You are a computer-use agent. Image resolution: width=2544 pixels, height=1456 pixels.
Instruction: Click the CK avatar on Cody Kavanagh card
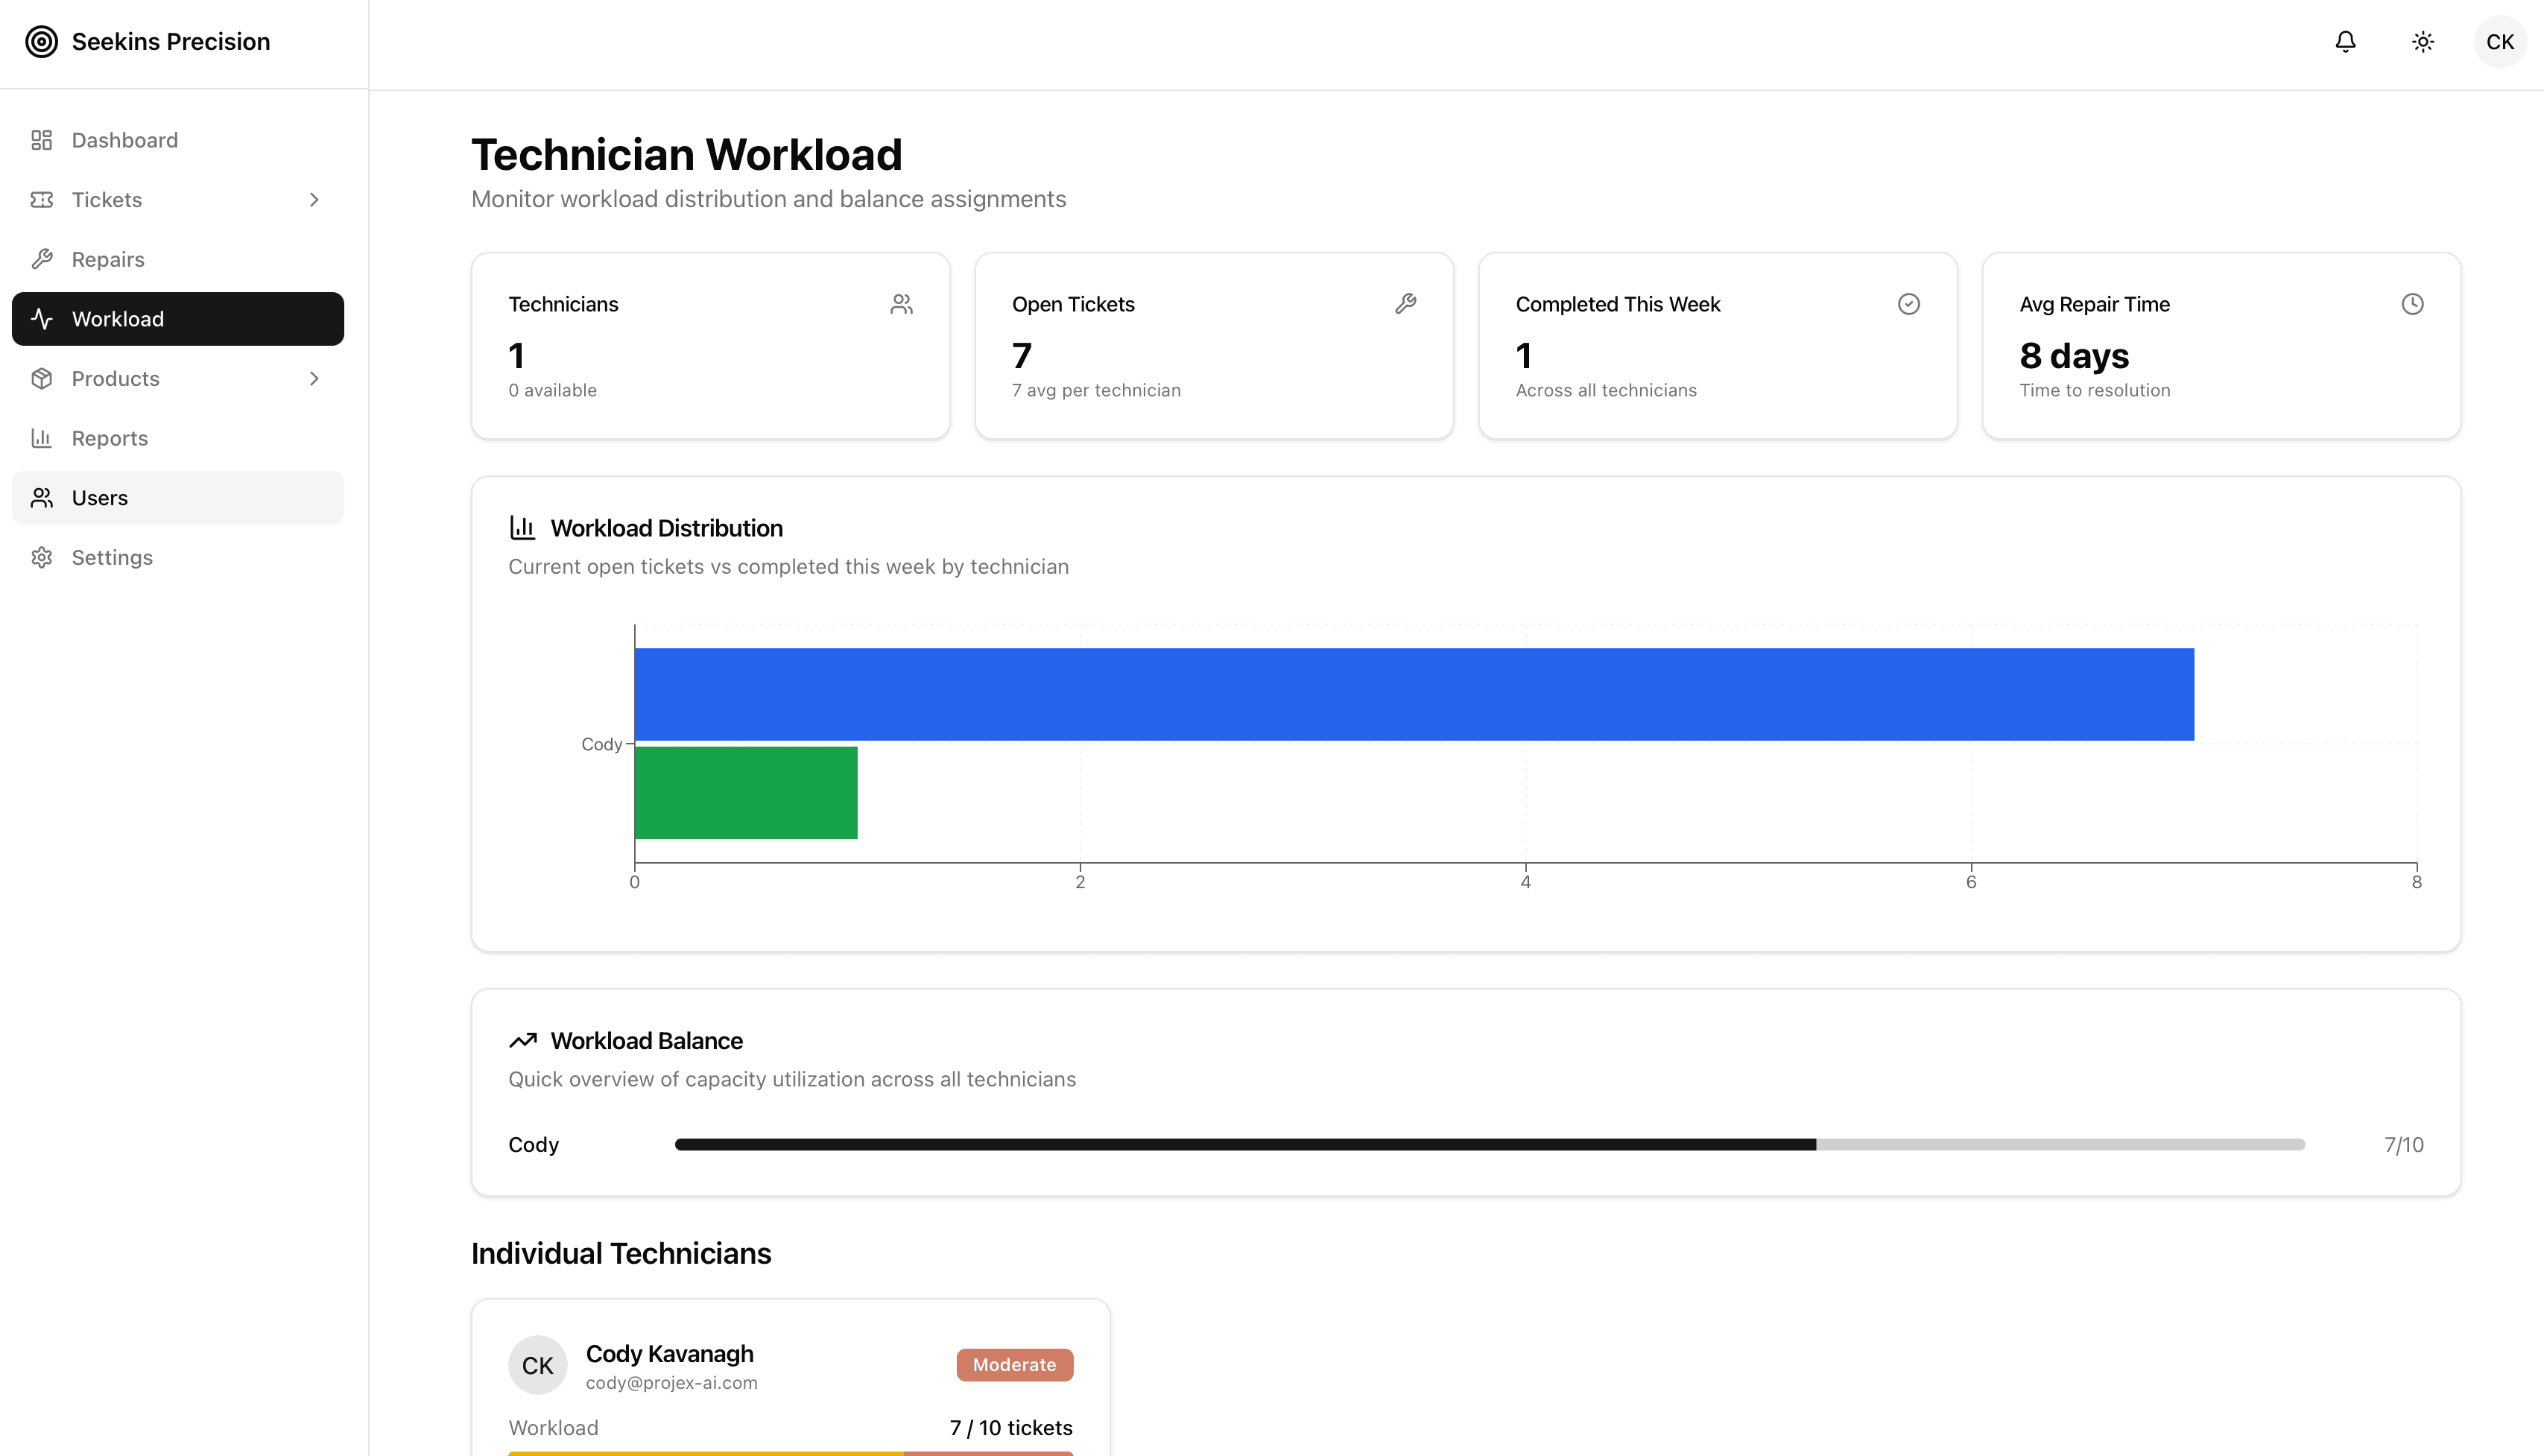538,1366
